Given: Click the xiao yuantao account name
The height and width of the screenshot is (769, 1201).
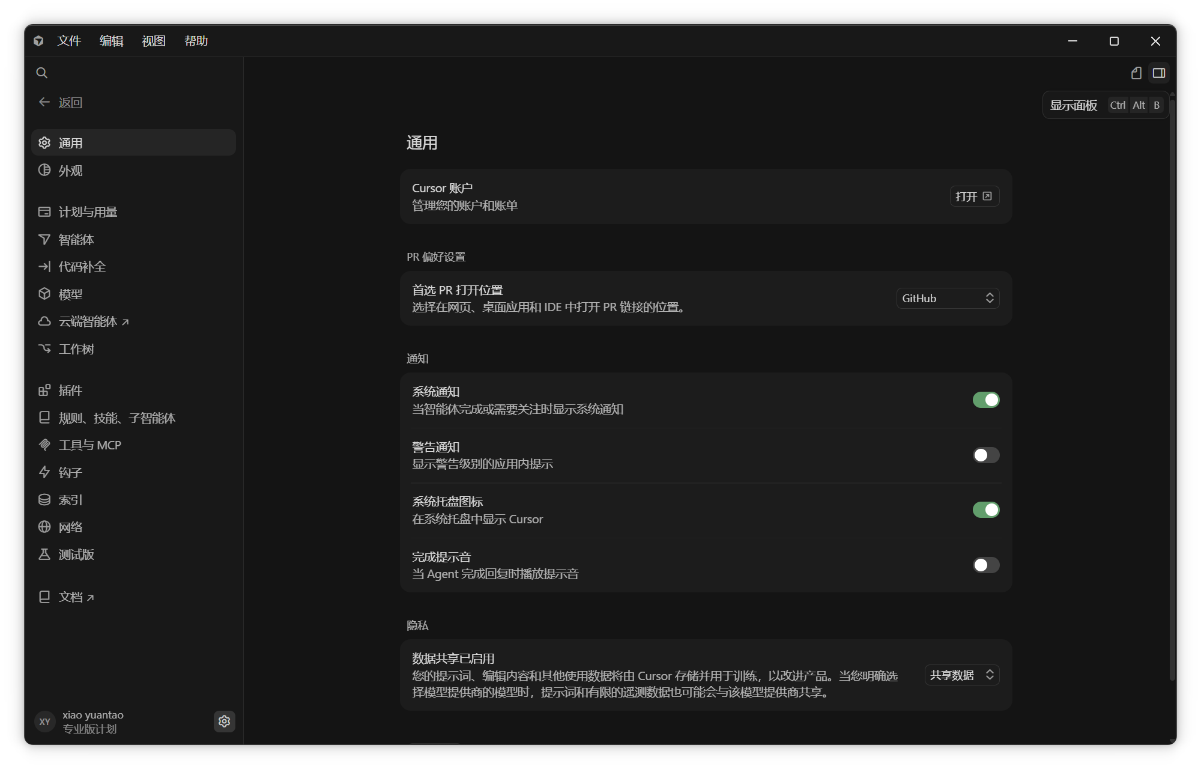Looking at the screenshot, I should (93, 715).
